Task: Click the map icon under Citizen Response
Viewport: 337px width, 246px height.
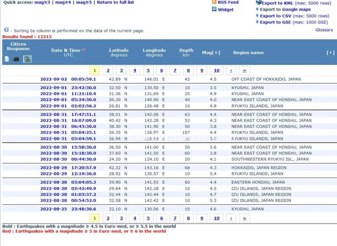Action: 27,59
